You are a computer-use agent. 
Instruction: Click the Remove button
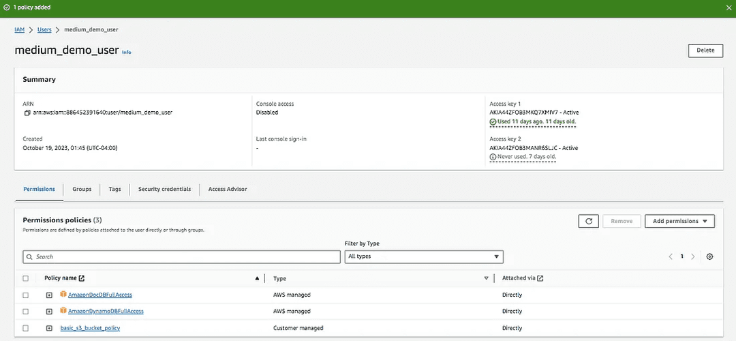coord(622,221)
